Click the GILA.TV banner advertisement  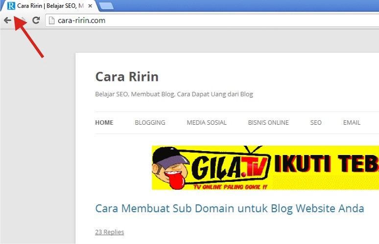265,168
